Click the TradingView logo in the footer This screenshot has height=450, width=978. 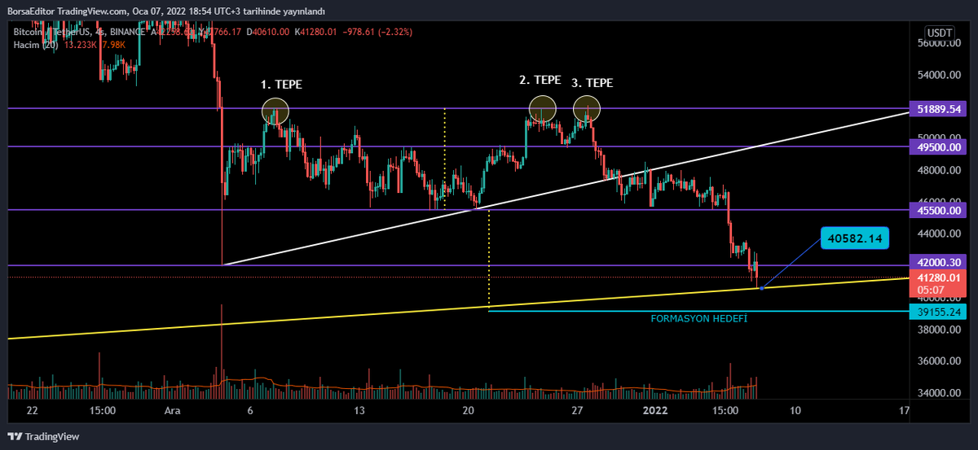(44, 437)
